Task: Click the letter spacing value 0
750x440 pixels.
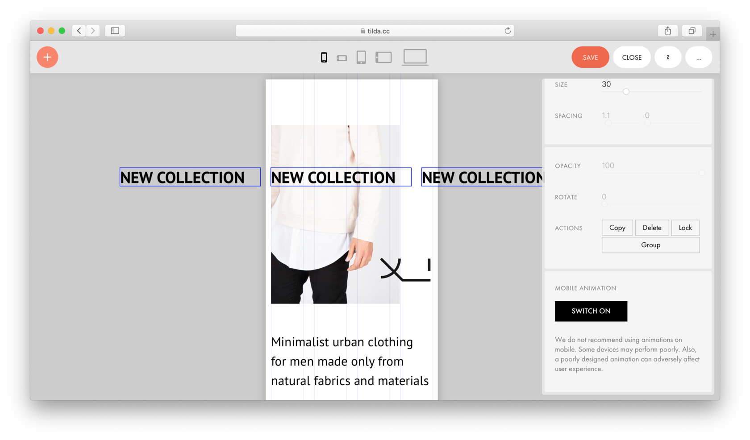Action: point(647,116)
